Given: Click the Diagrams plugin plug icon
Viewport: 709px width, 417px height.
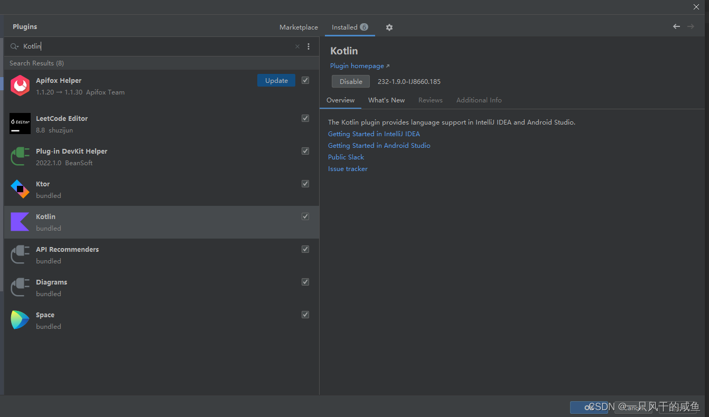Looking at the screenshot, I should tap(20, 287).
